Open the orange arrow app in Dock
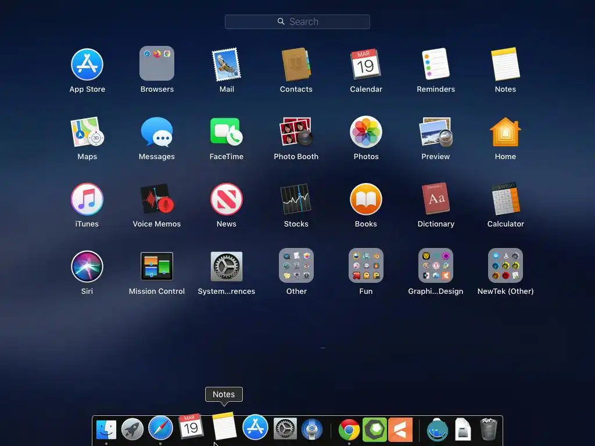This screenshot has height=446, width=595. click(x=400, y=430)
